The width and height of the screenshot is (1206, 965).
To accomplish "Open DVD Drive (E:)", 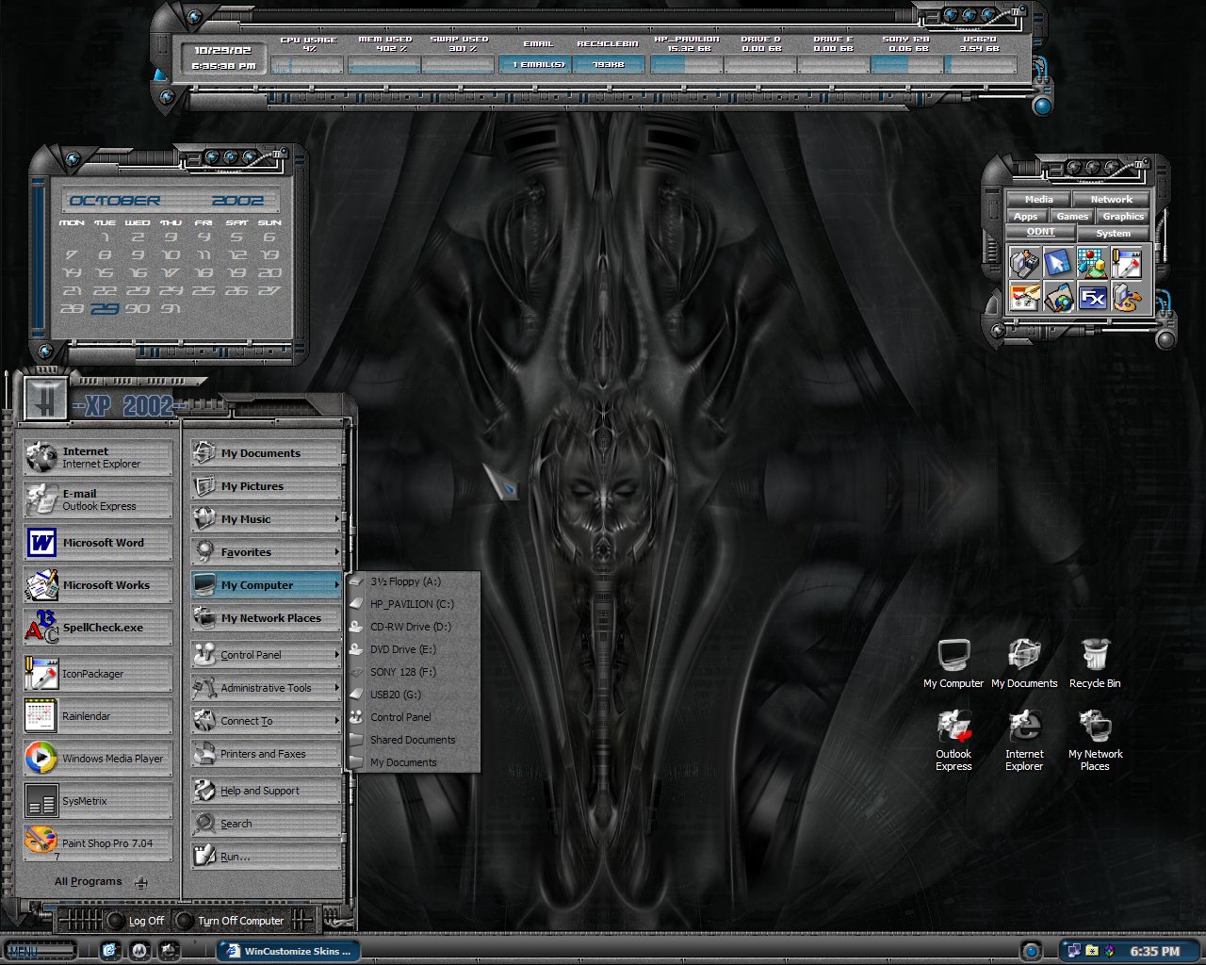I will [414, 649].
